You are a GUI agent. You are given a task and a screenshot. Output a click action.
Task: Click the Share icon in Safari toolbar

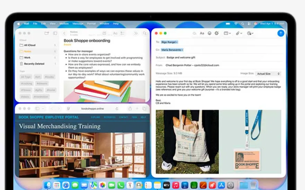click(x=130, y=108)
